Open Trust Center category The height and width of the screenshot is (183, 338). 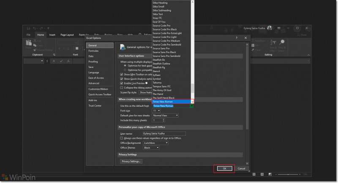[100, 106]
